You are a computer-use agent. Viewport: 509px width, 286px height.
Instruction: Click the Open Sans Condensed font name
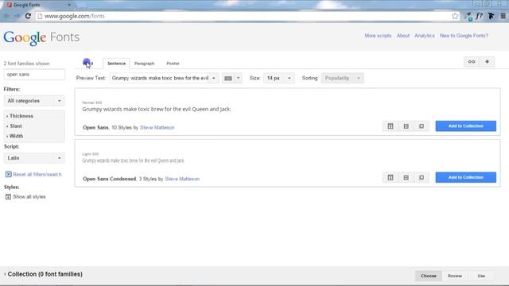110,179
